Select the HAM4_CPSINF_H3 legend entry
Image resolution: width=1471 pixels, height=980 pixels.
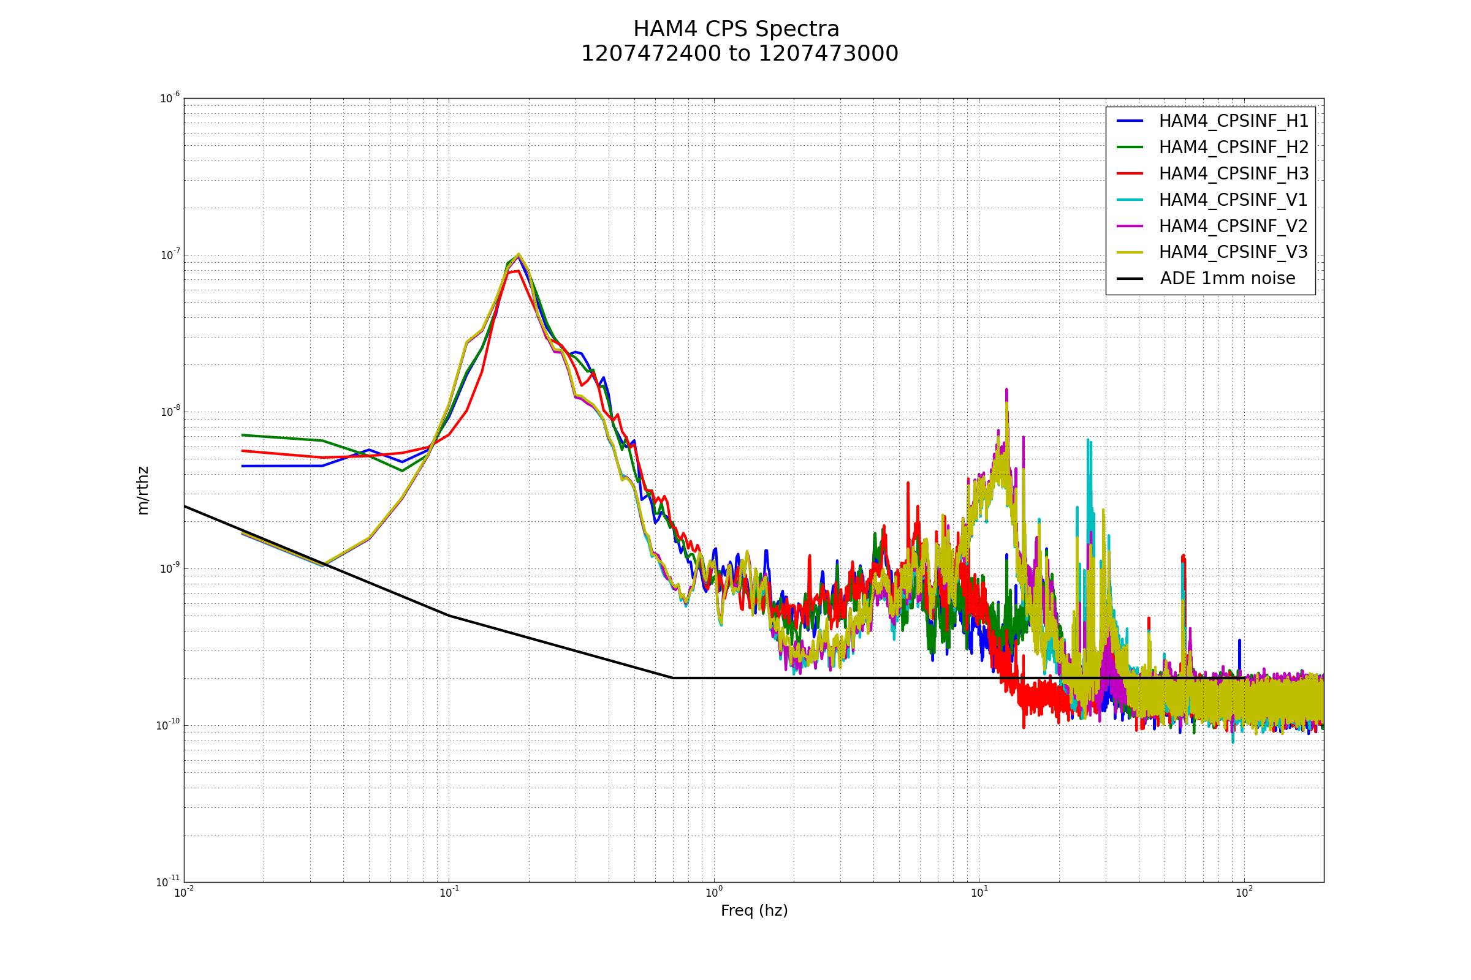[x=1233, y=174]
